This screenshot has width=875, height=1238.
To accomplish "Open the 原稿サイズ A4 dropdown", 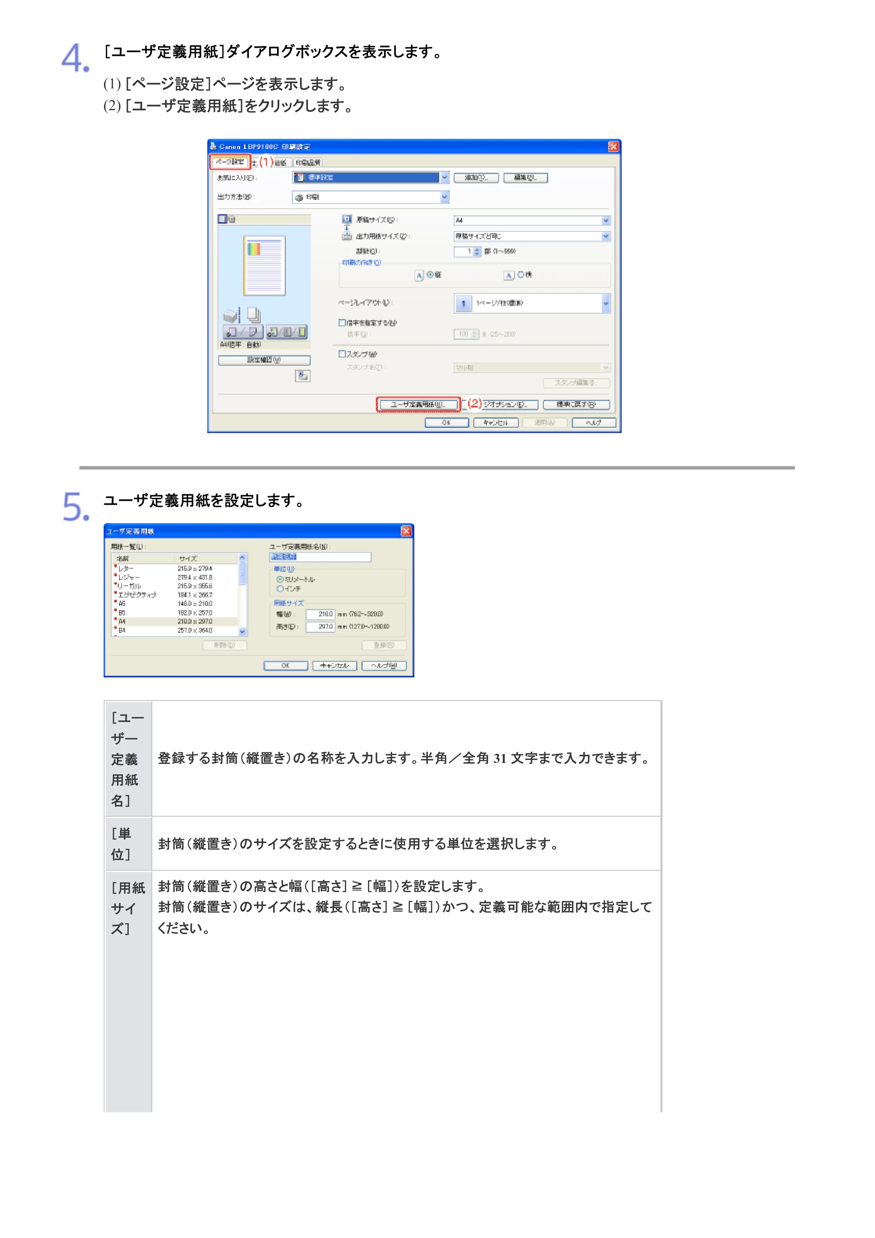I will pyautogui.click(x=532, y=220).
